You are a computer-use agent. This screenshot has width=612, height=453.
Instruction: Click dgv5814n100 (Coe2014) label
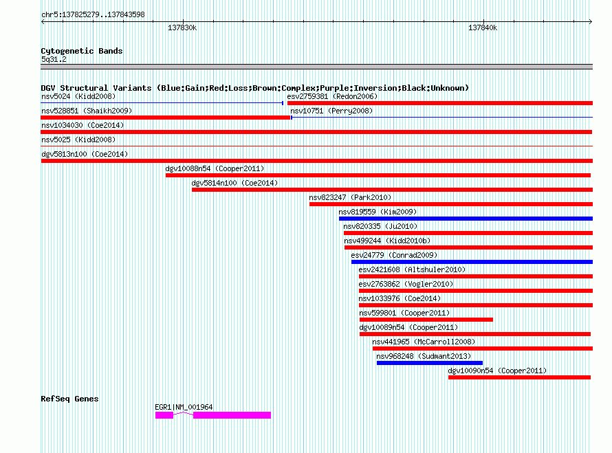[x=234, y=183]
